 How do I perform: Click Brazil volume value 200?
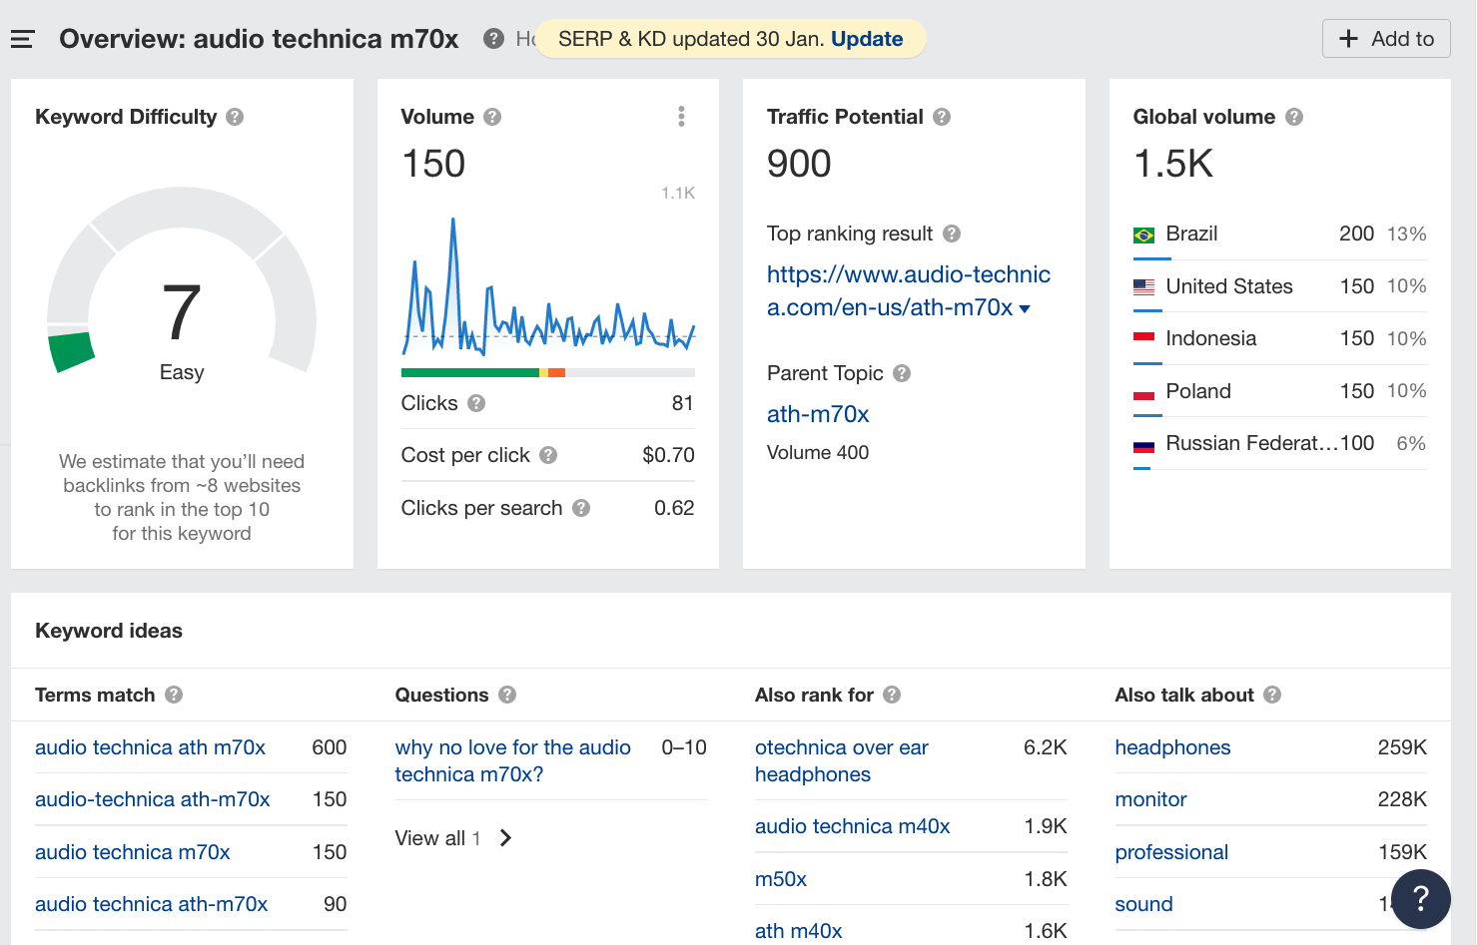click(1356, 234)
